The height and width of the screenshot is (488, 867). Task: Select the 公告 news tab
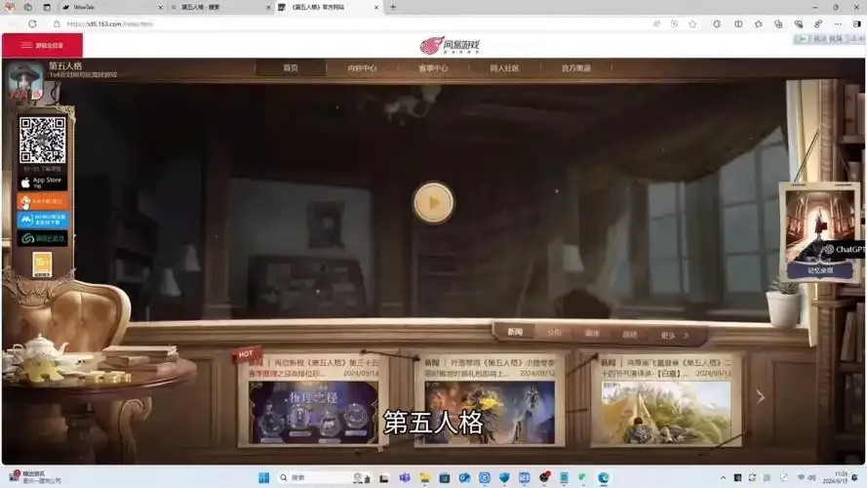click(x=554, y=333)
